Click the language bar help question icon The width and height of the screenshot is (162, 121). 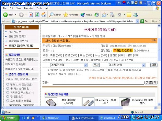pos(141,3)
